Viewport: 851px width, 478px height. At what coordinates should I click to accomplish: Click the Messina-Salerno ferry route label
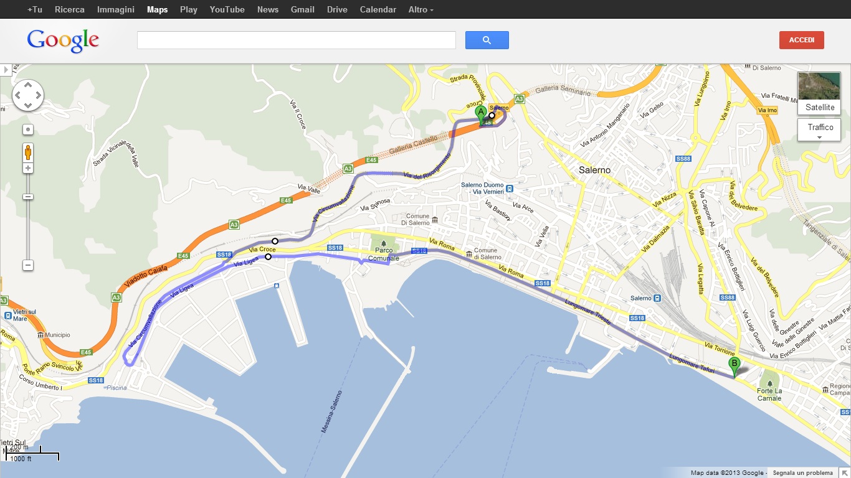tap(333, 411)
